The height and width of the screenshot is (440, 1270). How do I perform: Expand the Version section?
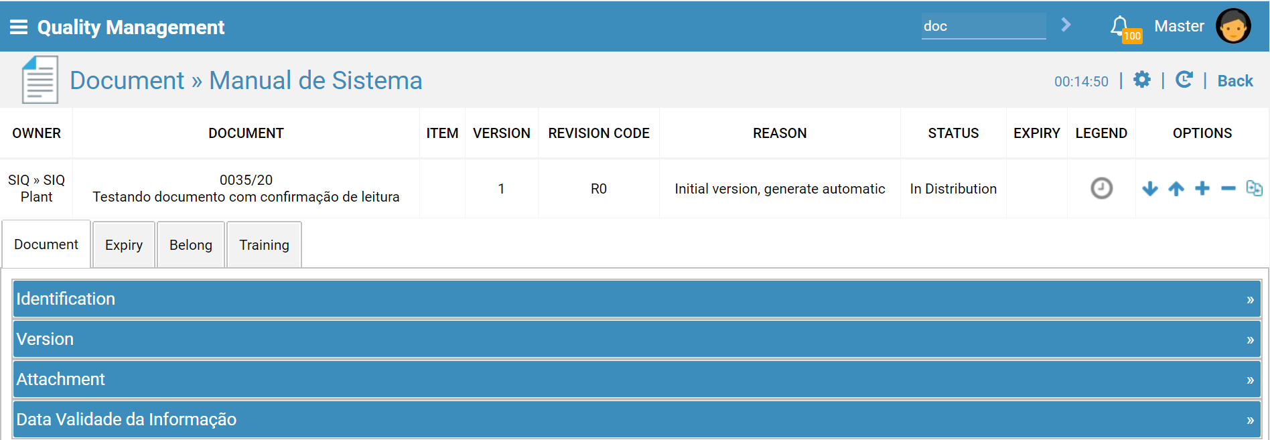click(636, 339)
